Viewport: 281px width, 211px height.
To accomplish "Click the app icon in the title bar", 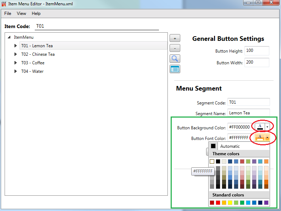I will pyautogui.click(x=4, y=4).
